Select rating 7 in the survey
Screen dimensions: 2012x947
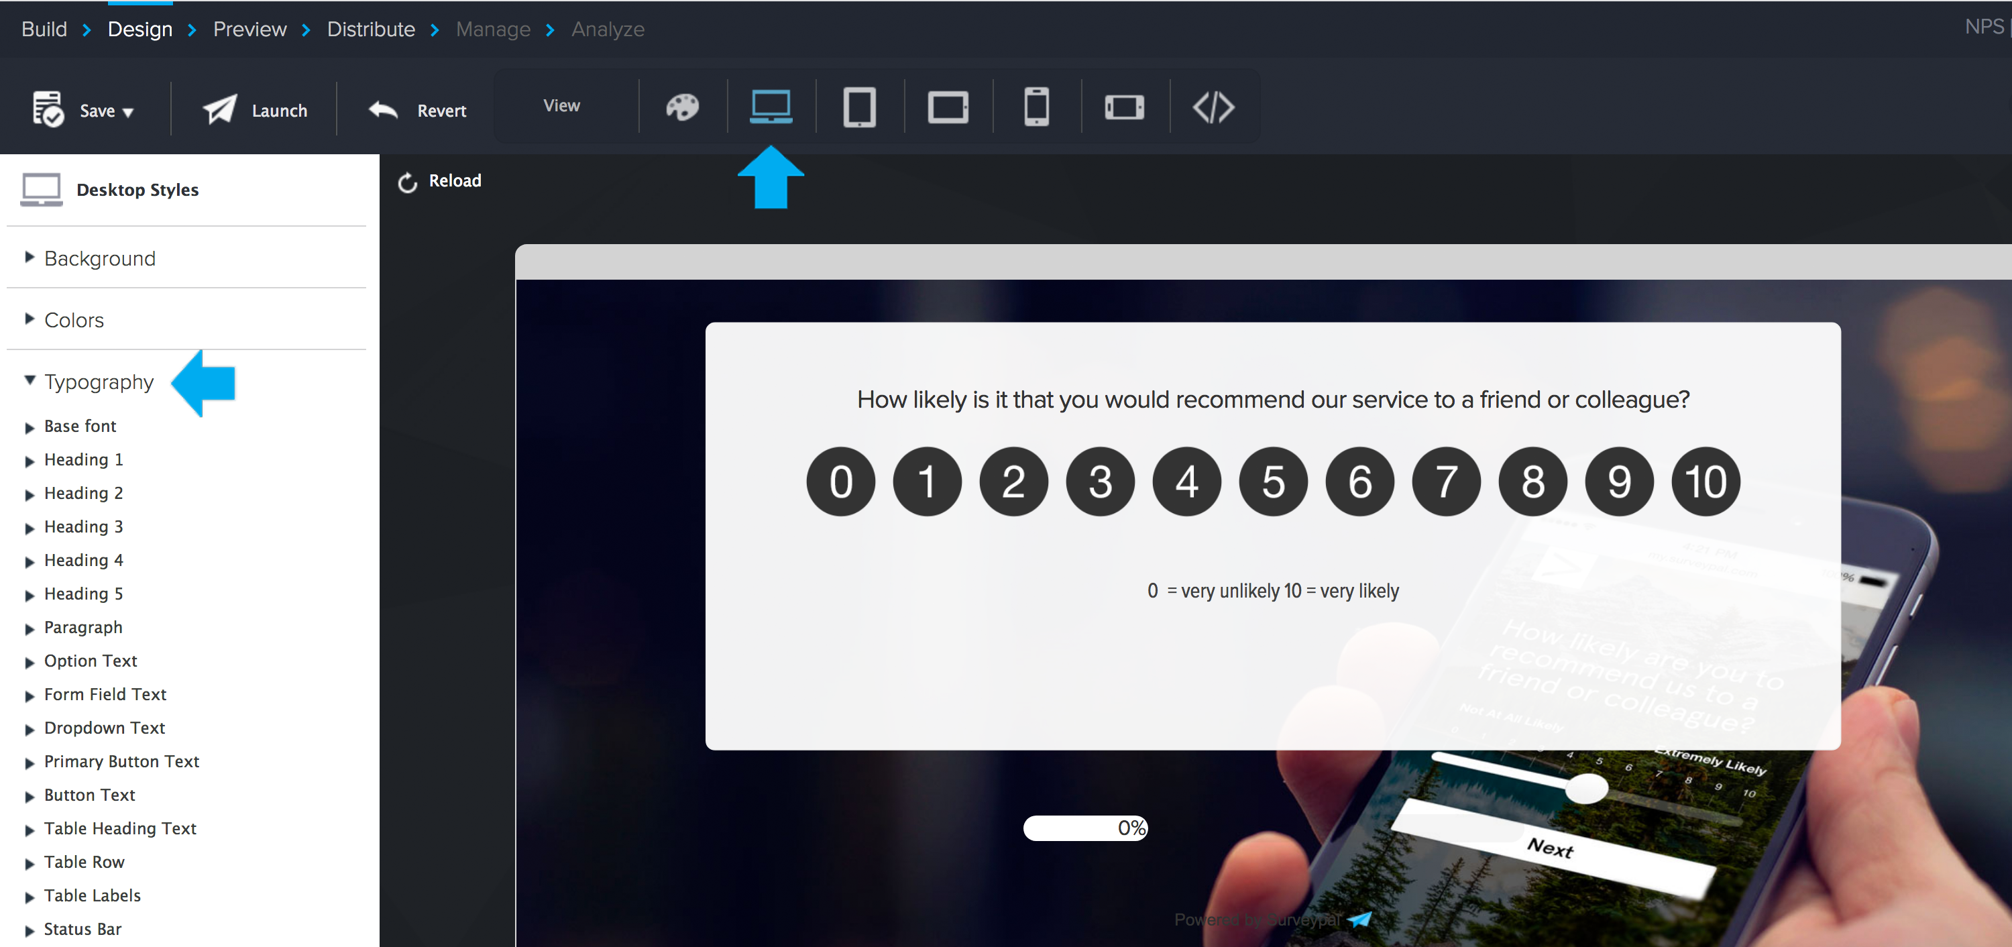click(x=1447, y=482)
